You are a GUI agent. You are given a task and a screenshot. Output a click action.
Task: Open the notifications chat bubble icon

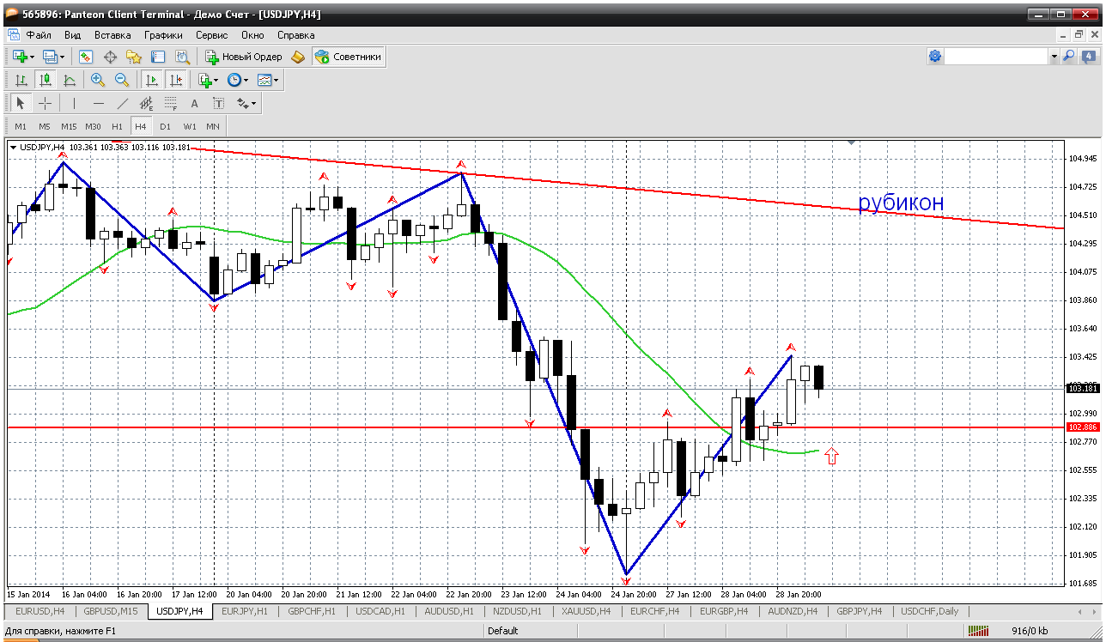(x=1088, y=56)
